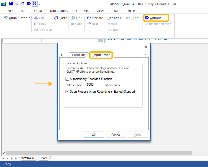The height and width of the screenshot is (167, 208).
Task: Click the Copy icon in the title bar
Action: 17,4
